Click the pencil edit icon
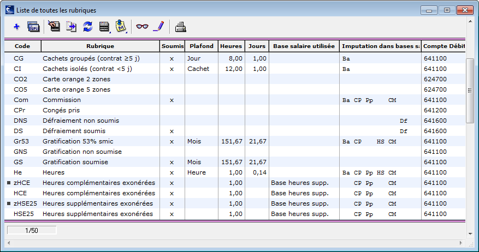This screenshot has height=252, width=479. point(159,26)
